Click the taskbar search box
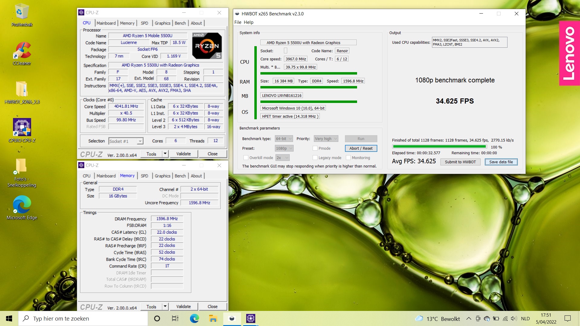580x326 pixels. point(83,318)
